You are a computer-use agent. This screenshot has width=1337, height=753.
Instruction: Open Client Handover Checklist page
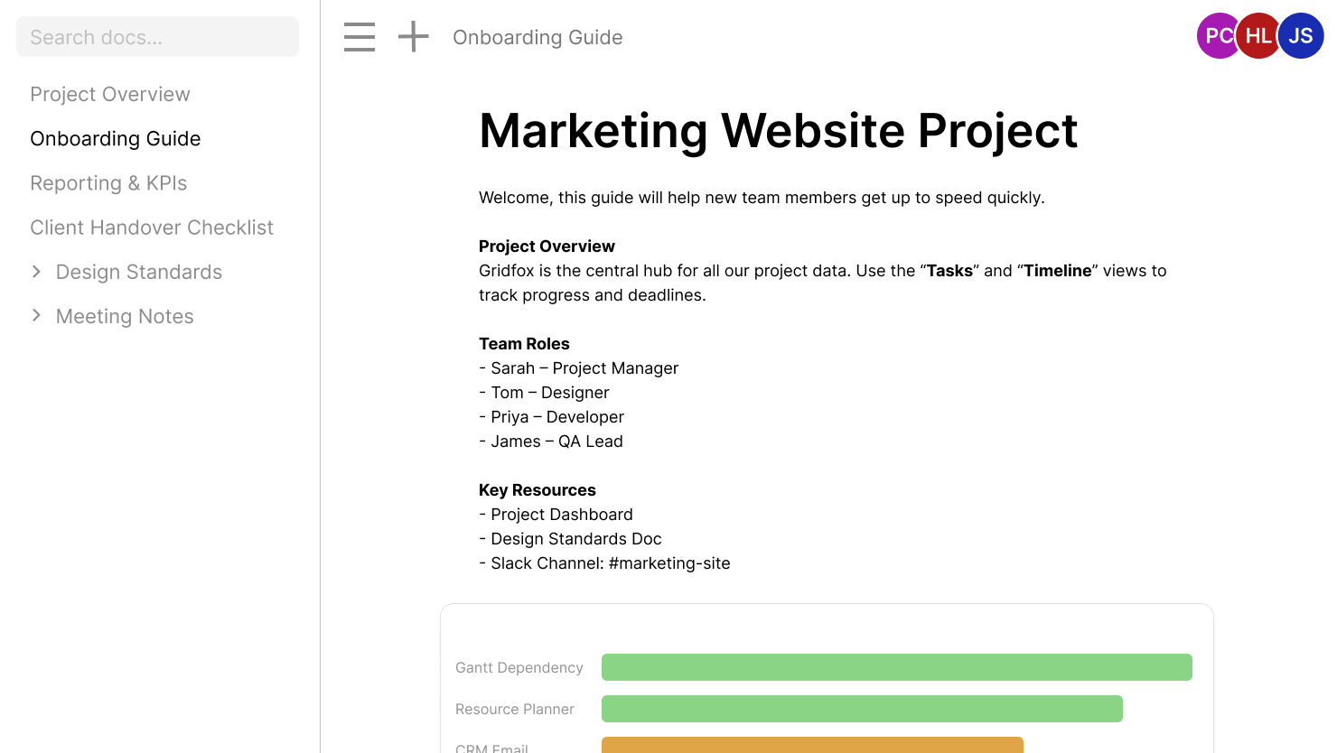(x=152, y=228)
